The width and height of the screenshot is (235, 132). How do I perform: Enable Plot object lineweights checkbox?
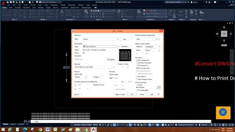point(137,63)
